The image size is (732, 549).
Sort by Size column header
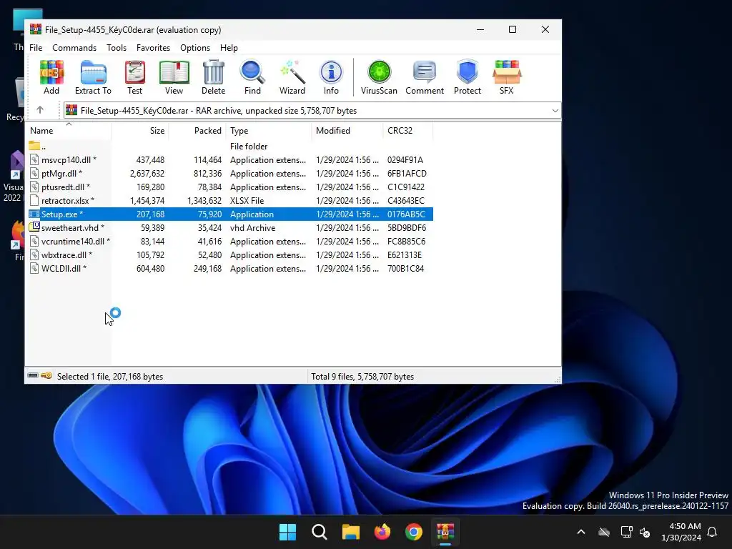click(140, 131)
